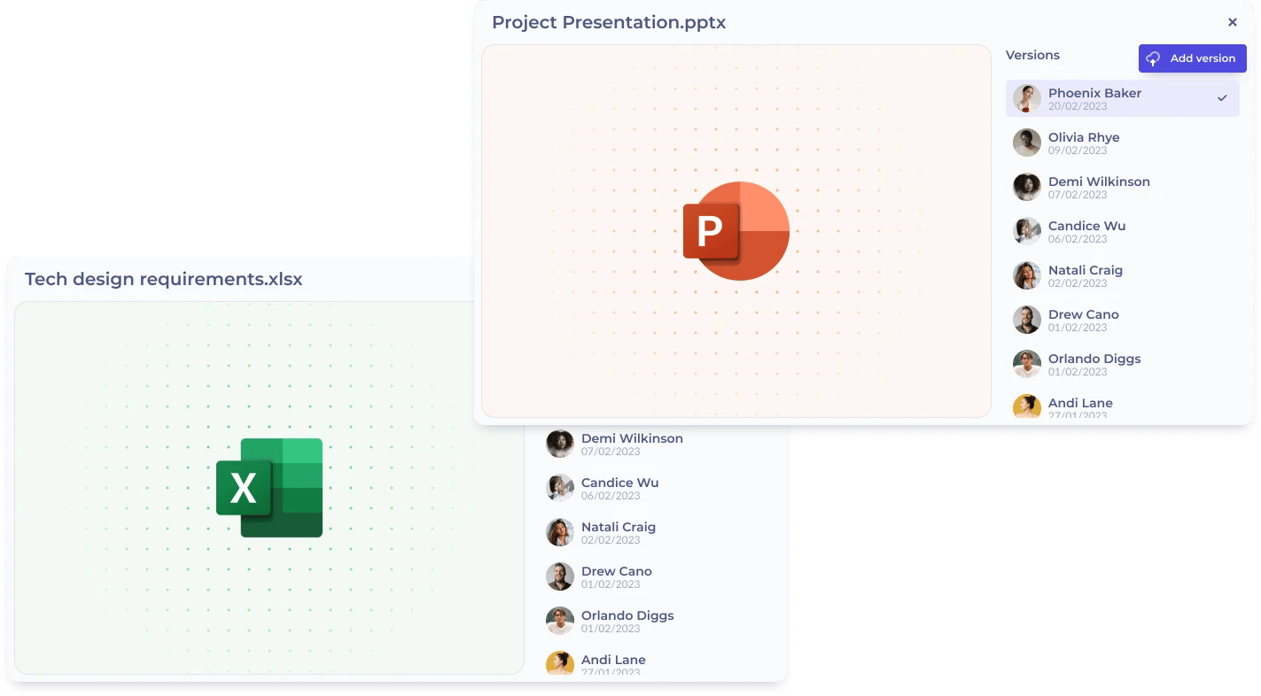Click Andi Lane's avatar in Tech design window
The width and height of the screenshot is (1261, 696).
pyautogui.click(x=560, y=663)
